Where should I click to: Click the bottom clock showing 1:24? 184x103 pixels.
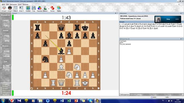pos(66,93)
